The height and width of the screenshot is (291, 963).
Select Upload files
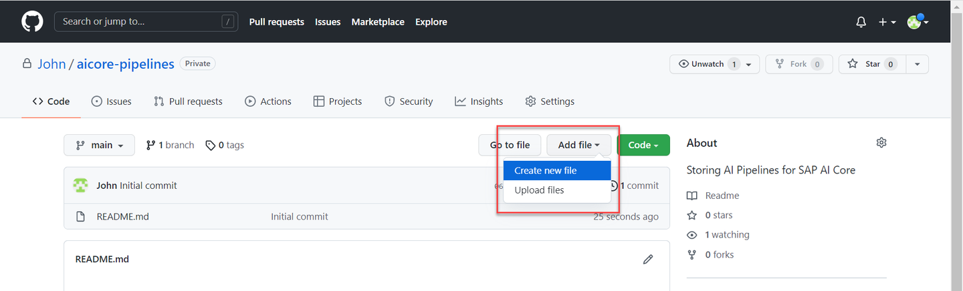pyautogui.click(x=557, y=190)
